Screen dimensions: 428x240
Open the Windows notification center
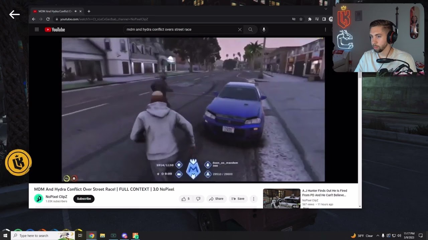pyautogui.click(x=421, y=236)
